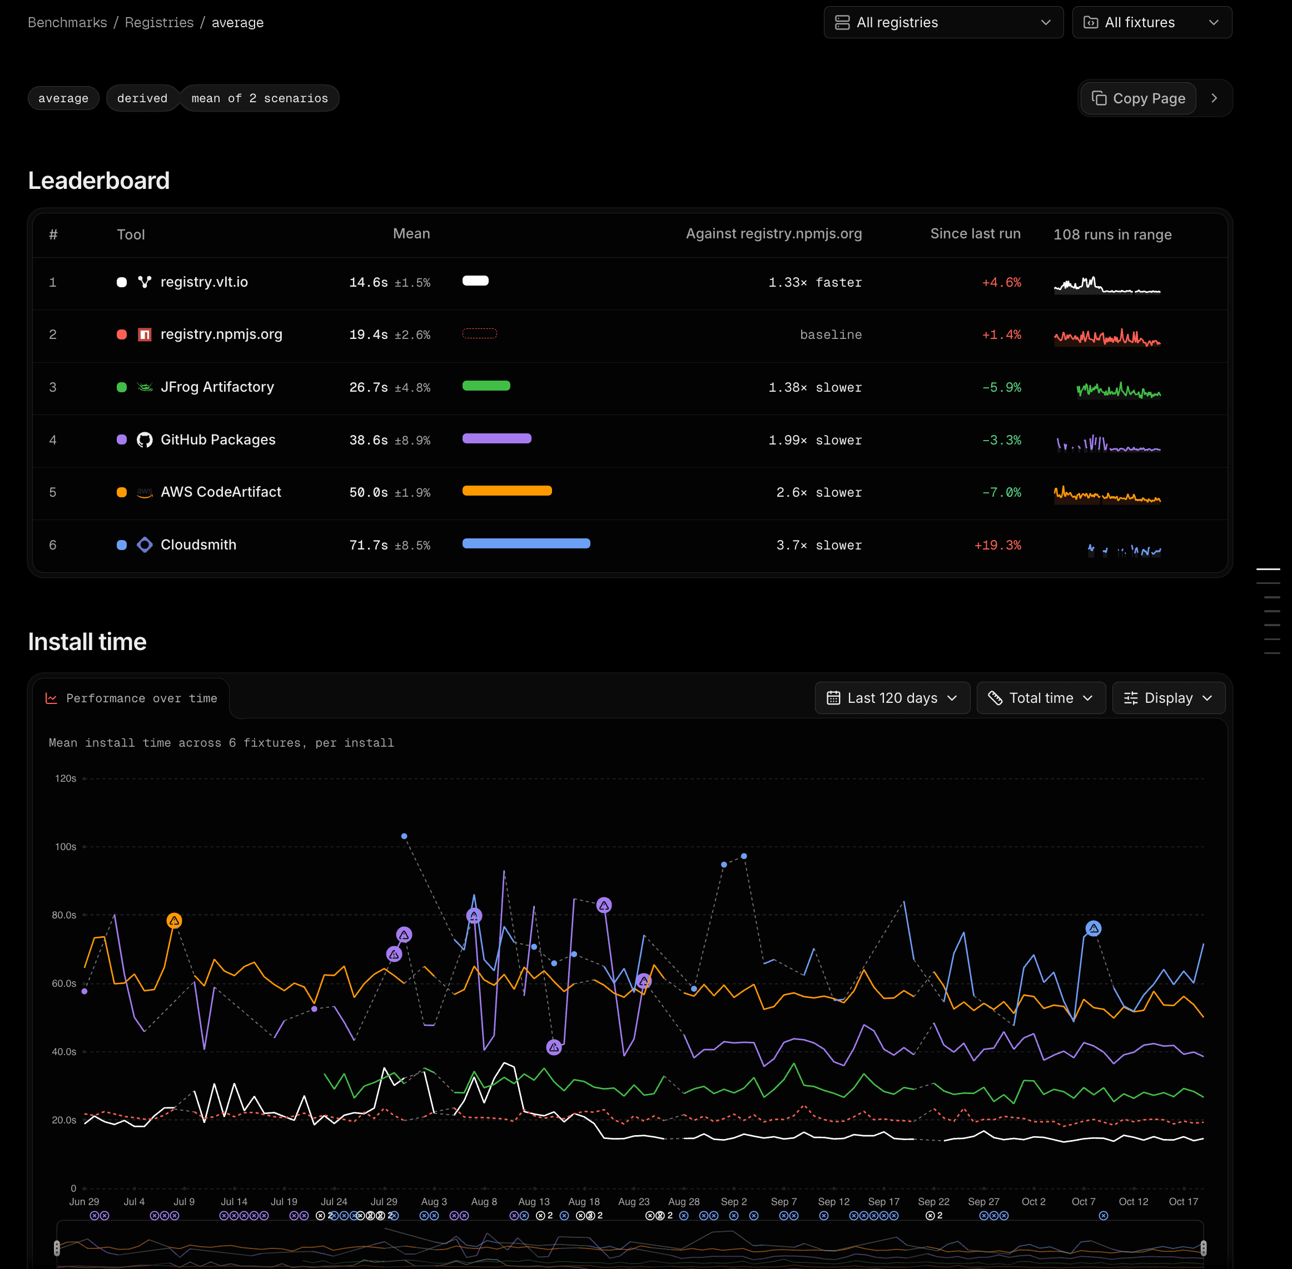Click the GitHub Packages octocat icon
Image resolution: width=1292 pixels, height=1269 pixels.
tap(144, 440)
